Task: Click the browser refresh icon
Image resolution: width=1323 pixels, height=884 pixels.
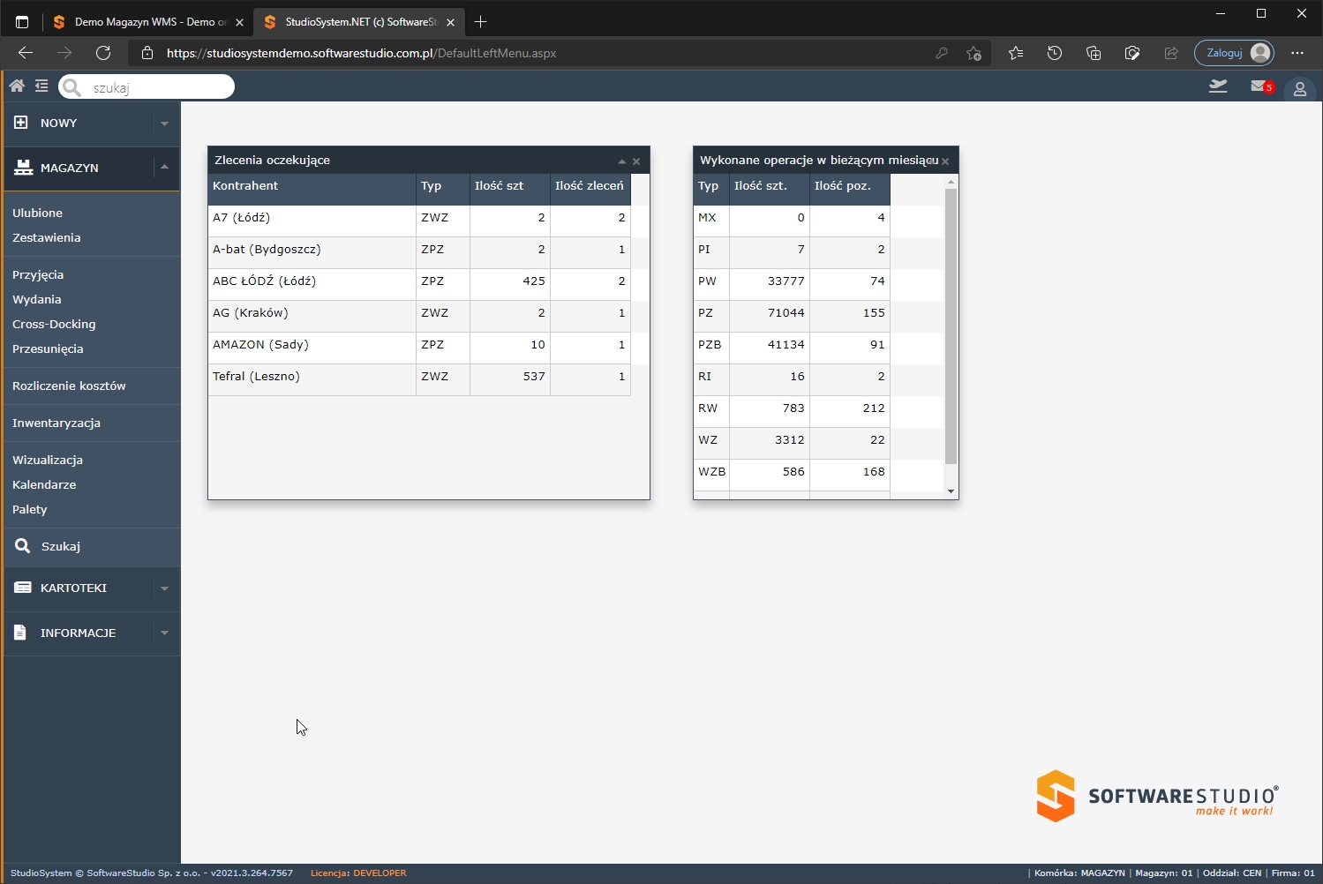Action: click(103, 53)
